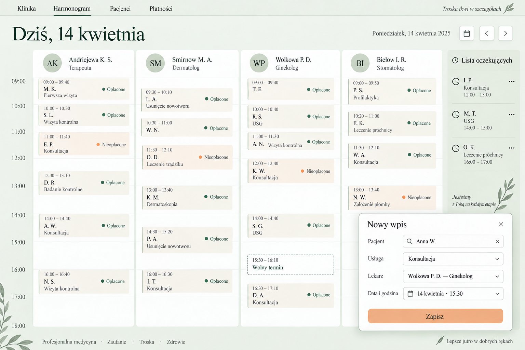This screenshot has width=525, height=350.
Task: Open options menu for M. T. waiting entry
Action: click(511, 115)
